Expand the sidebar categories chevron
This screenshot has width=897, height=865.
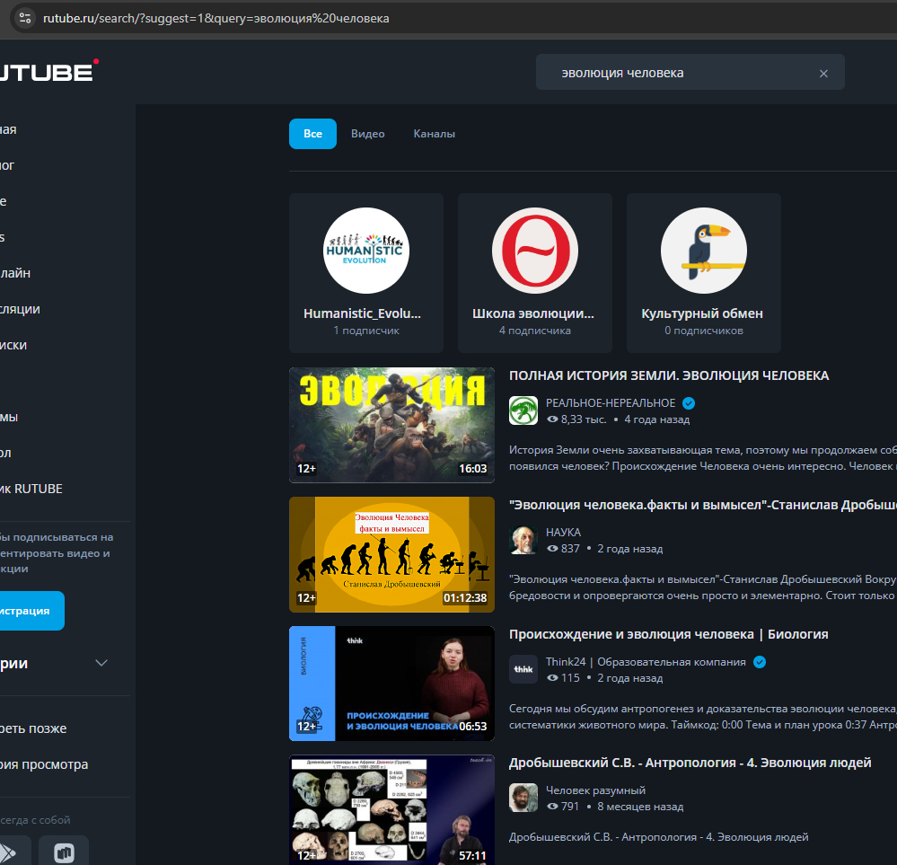pyautogui.click(x=101, y=663)
